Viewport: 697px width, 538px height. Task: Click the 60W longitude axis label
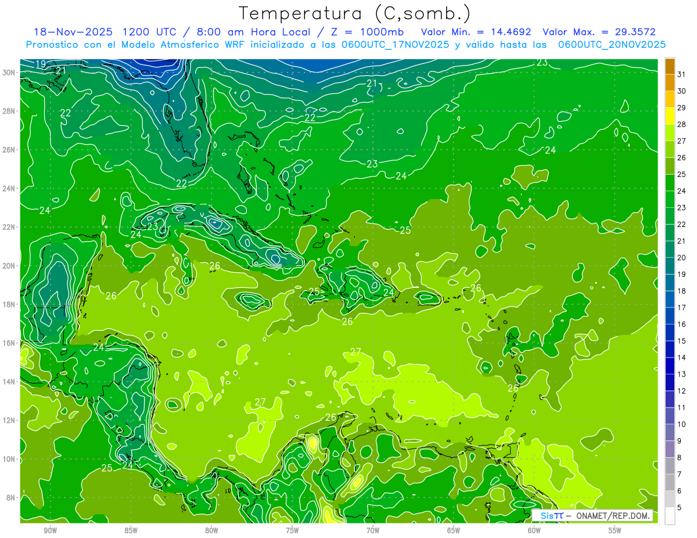click(x=534, y=530)
